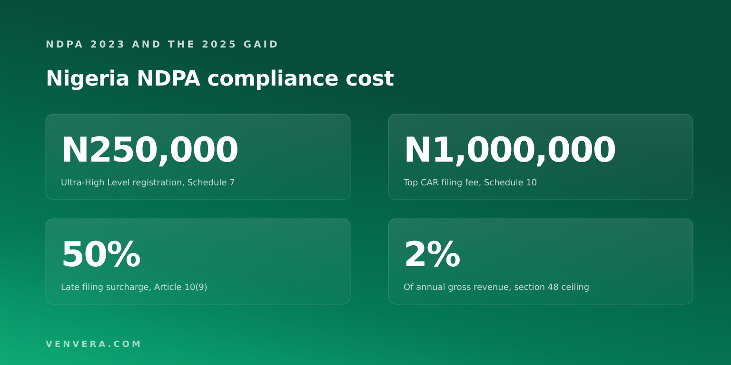The image size is (731, 365).
Task: Click the N1,000,000 figure
Action: tap(510, 151)
